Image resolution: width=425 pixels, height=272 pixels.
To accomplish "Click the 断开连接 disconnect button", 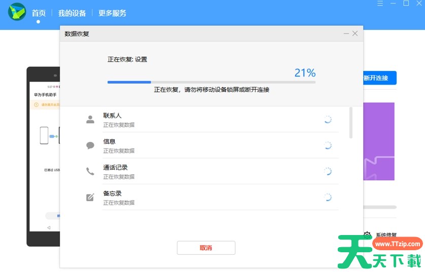I will pos(378,78).
